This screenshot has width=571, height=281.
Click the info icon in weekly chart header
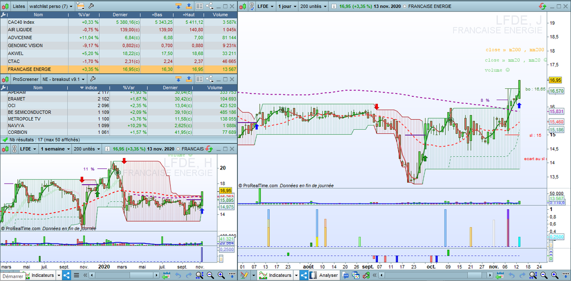pyautogui.click(x=107, y=149)
